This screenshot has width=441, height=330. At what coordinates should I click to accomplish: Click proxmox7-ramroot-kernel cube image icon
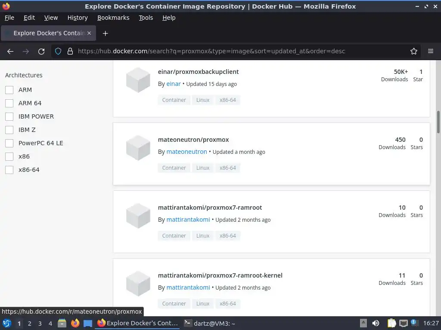[x=138, y=284]
